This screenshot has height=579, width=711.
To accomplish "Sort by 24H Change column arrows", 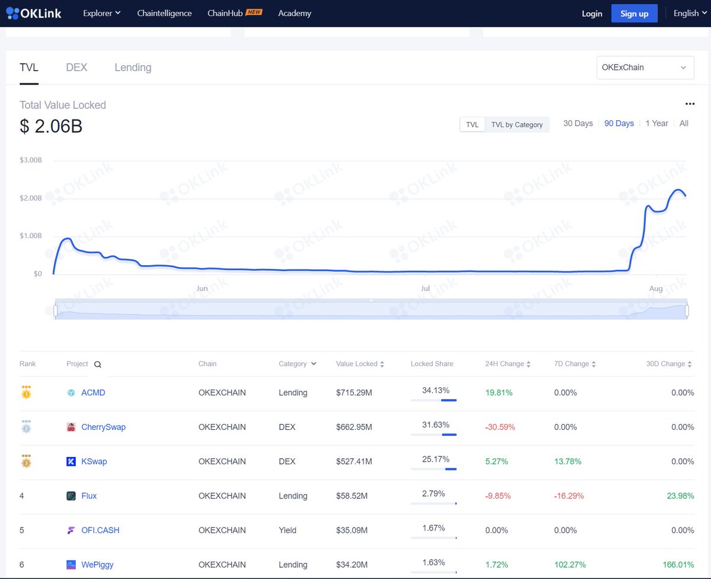I will point(529,364).
